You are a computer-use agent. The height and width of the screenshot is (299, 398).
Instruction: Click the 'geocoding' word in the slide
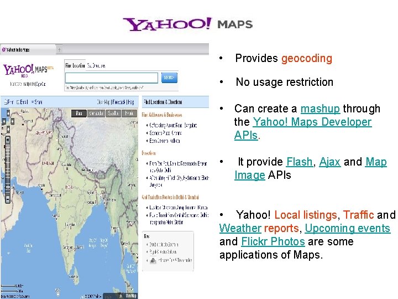coord(307,58)
